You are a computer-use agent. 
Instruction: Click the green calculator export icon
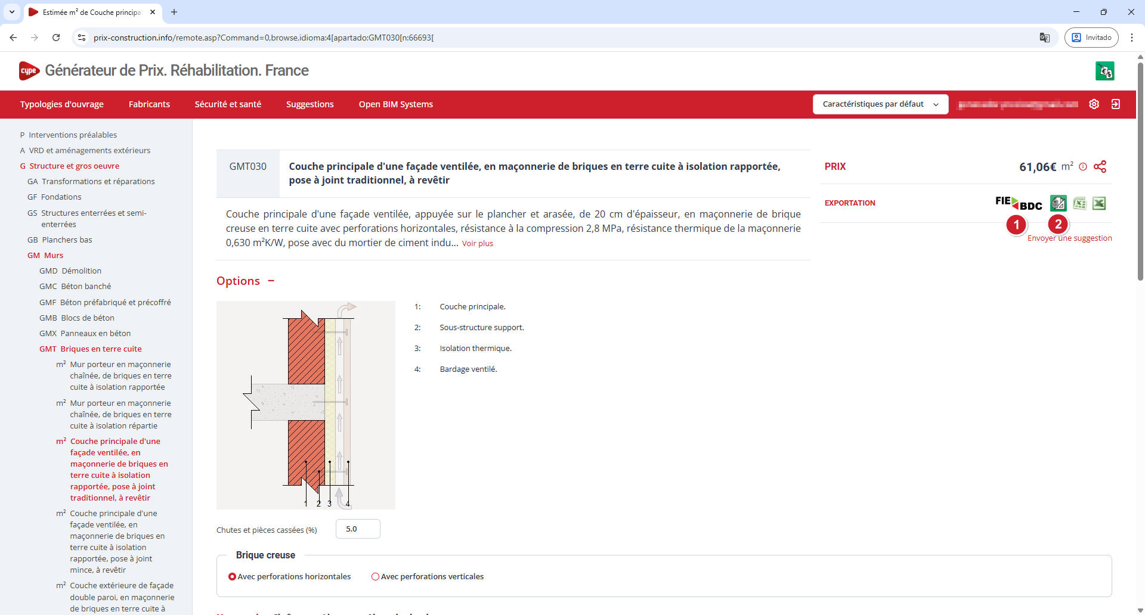1059,203
